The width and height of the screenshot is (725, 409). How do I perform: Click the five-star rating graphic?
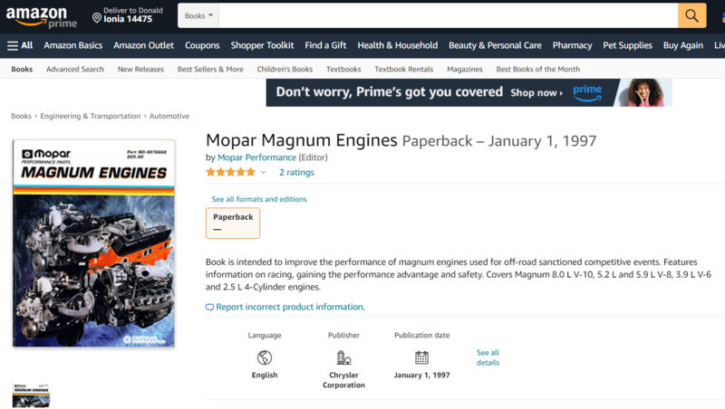231,172
